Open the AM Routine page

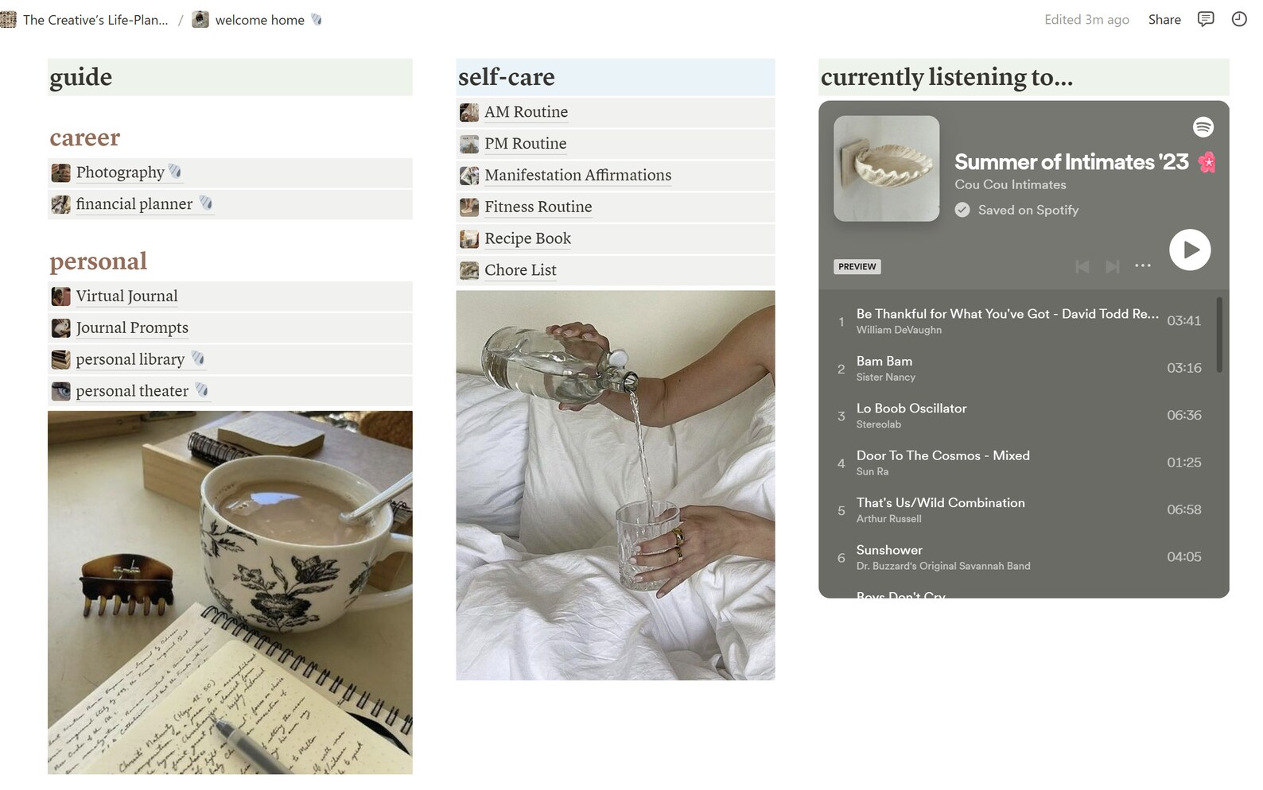coord(616,112)
